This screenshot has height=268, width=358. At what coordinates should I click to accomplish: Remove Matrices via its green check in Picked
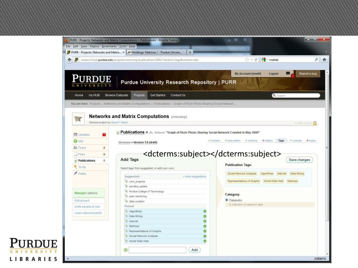pyautogui.click(x=205, y=226)
